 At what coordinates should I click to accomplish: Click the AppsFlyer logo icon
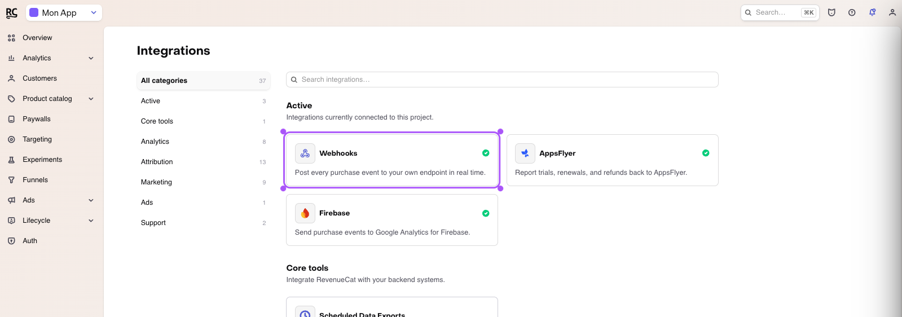click(x=525, y=153)
